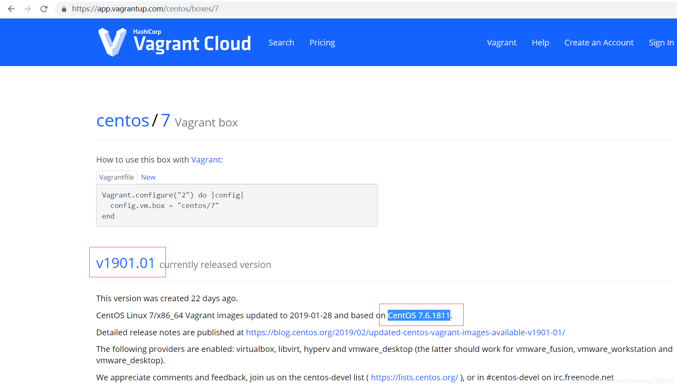Follow the Vagrant link in instructions
The image size is (677, 388).
206,160
